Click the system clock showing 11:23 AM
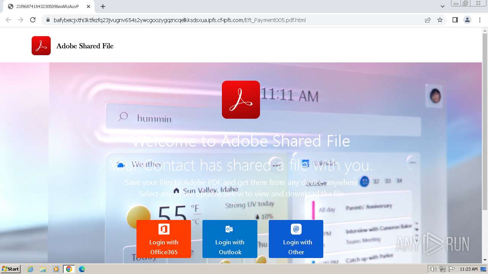This screenshot has width=488, height=274. coord(469,269)
